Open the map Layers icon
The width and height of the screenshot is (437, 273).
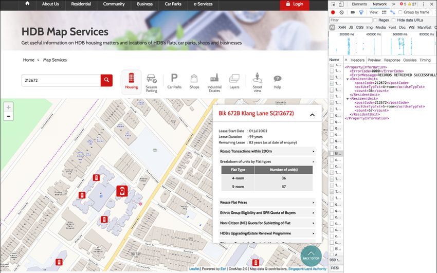tap(234, 81)
